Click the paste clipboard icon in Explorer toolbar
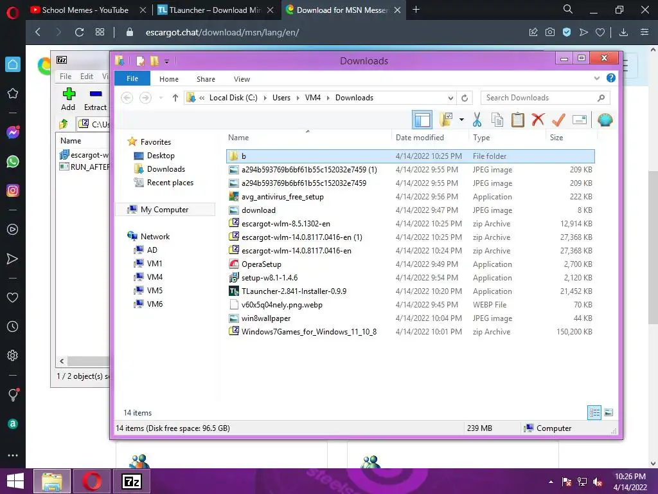The height and width of the screenshot is (494, 658). coord(517,120)
